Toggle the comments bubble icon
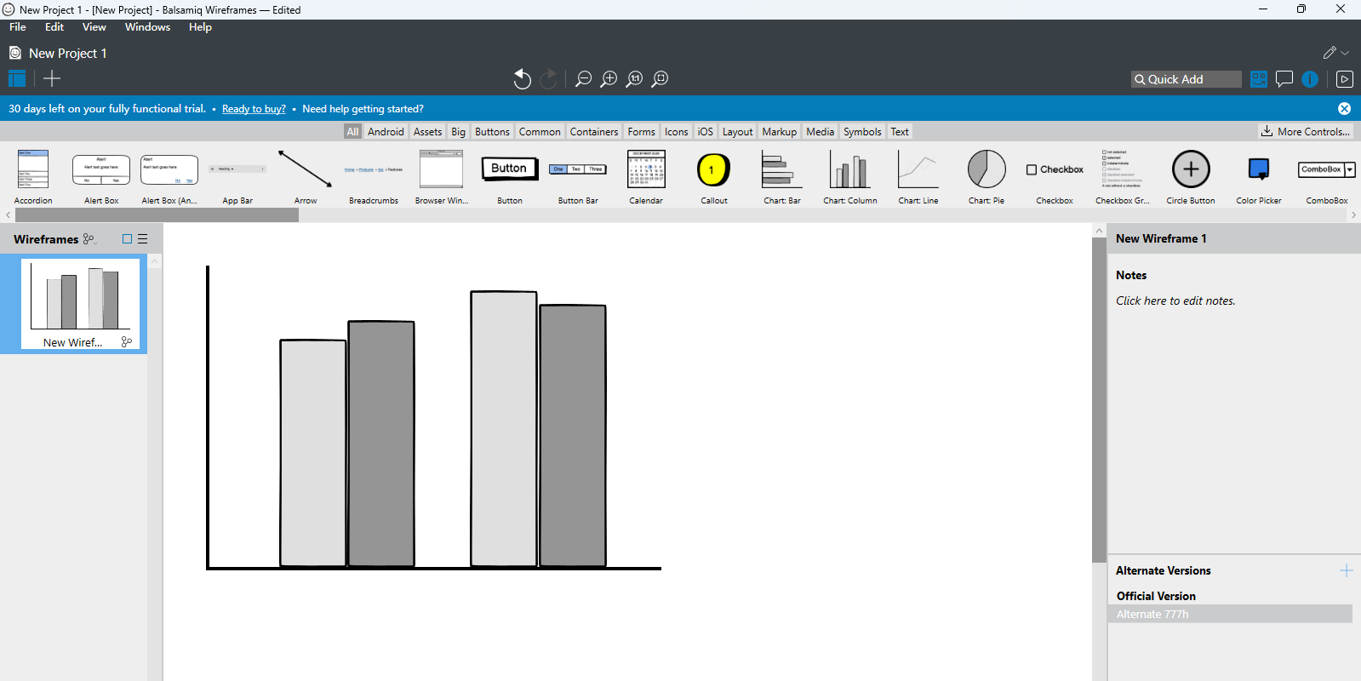 (x=1284, y=79)
